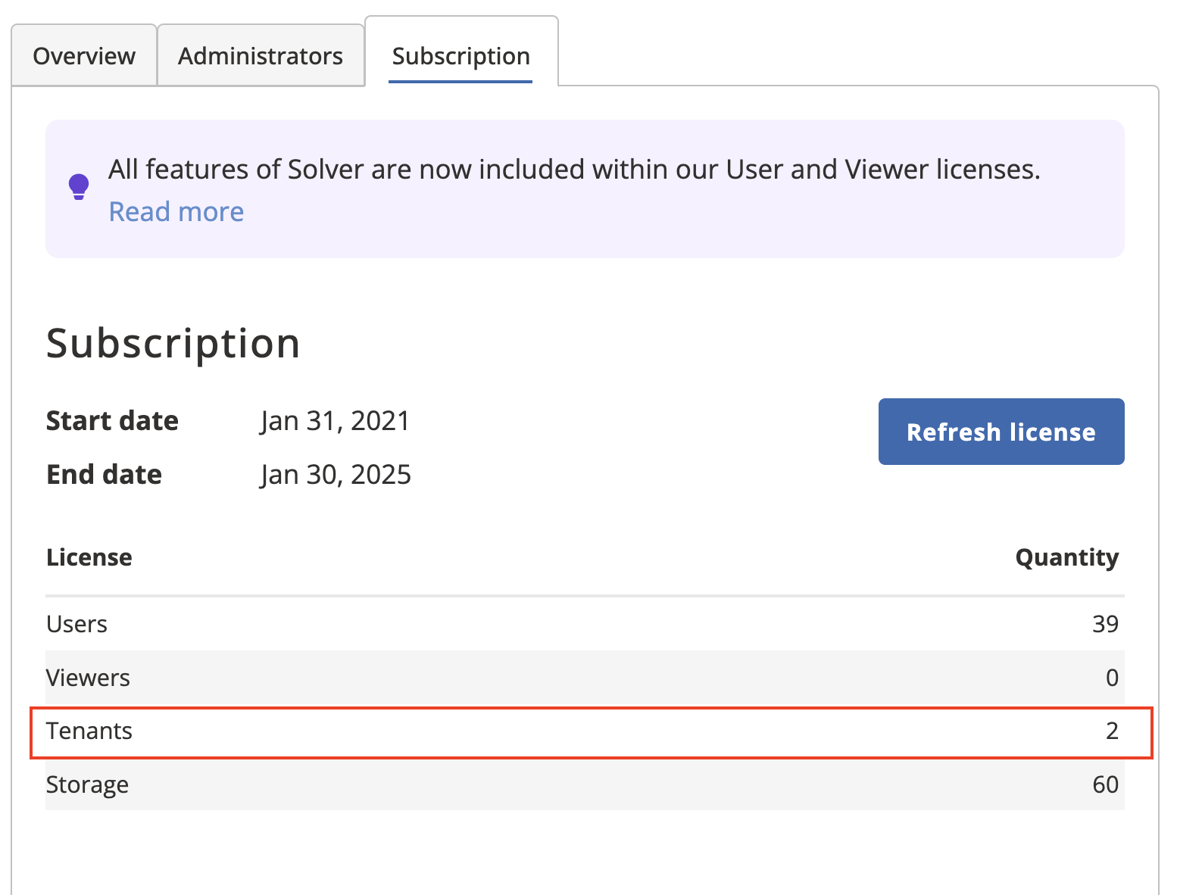Screen dimensions: 1177x895
Task: Click the highlighted Tenants row label
Action: (x=89, y=731)
